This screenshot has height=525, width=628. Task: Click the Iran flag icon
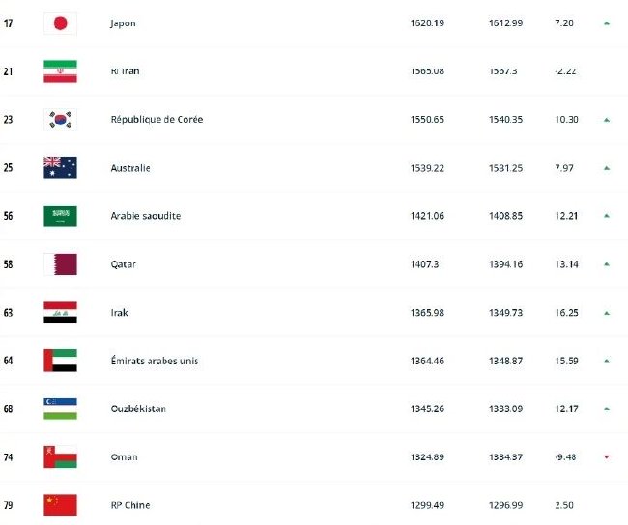pyautogui.click(x=60, y=71)
